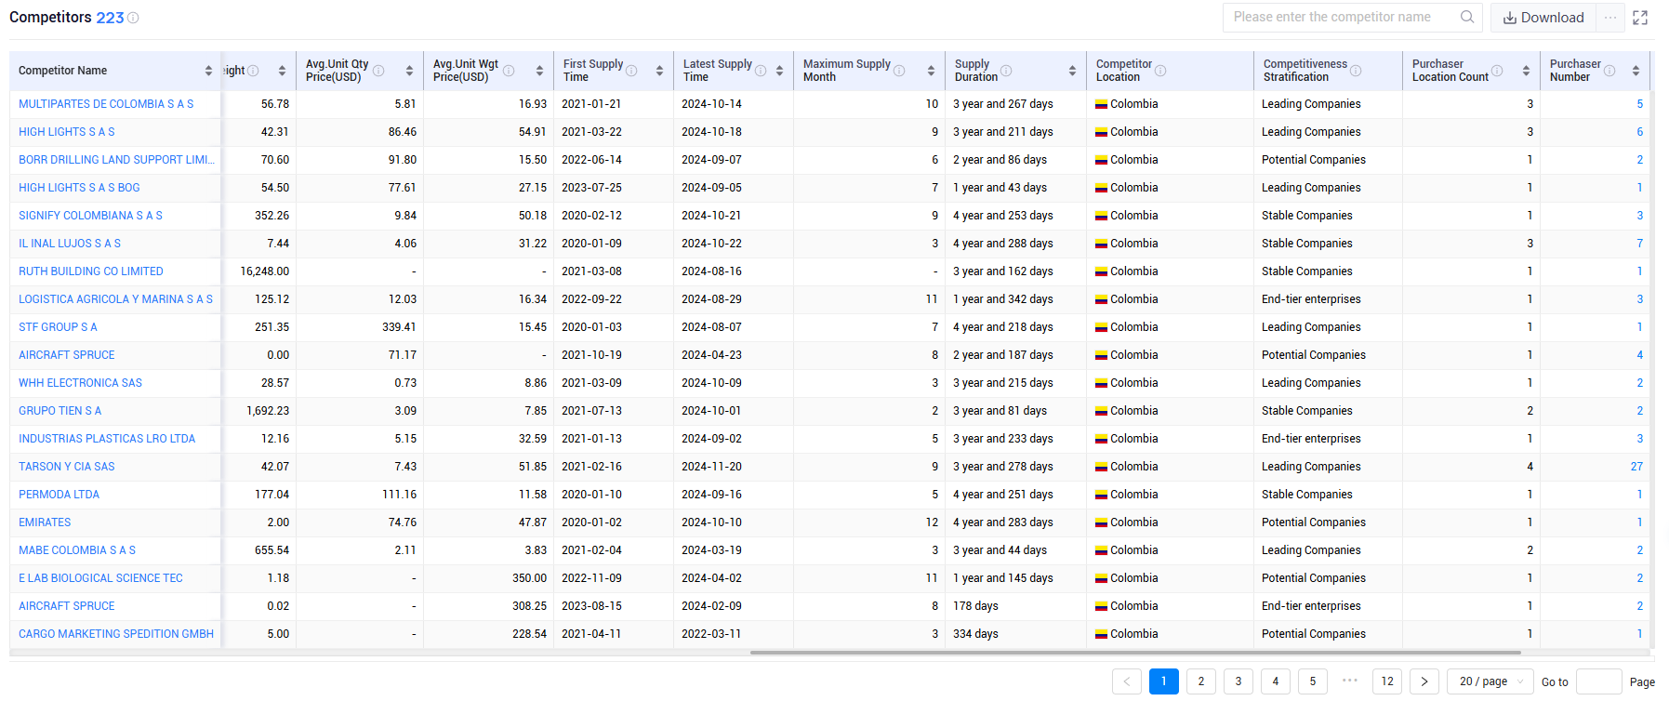Click info icon beside Supply Duration
This screenshot has width=1669, height=701.
coord(1006,71)
